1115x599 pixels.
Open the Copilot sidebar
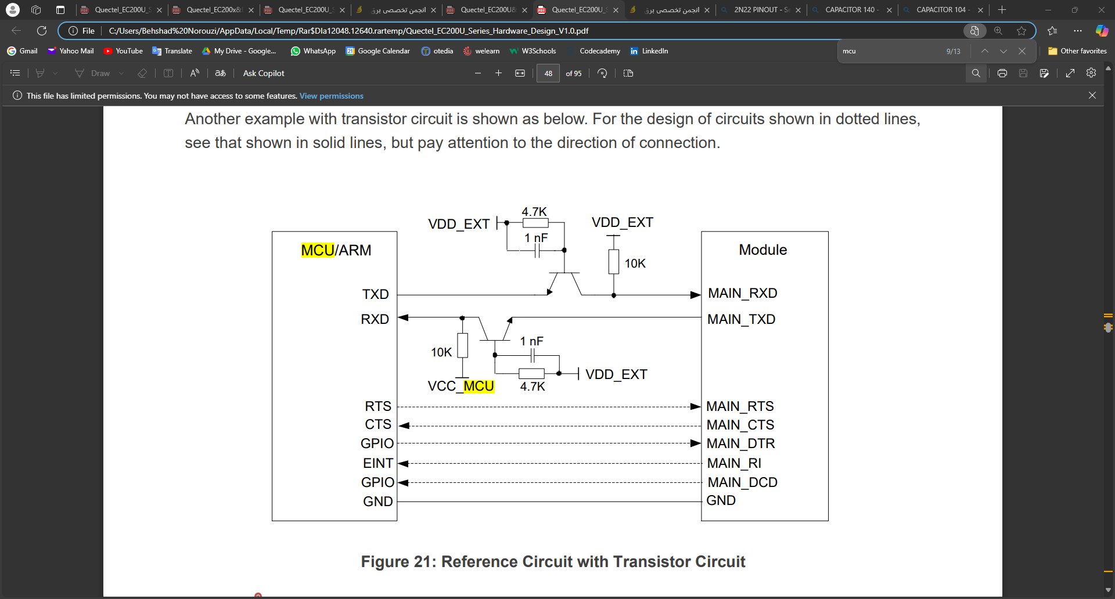click(x=1102, y=31)
